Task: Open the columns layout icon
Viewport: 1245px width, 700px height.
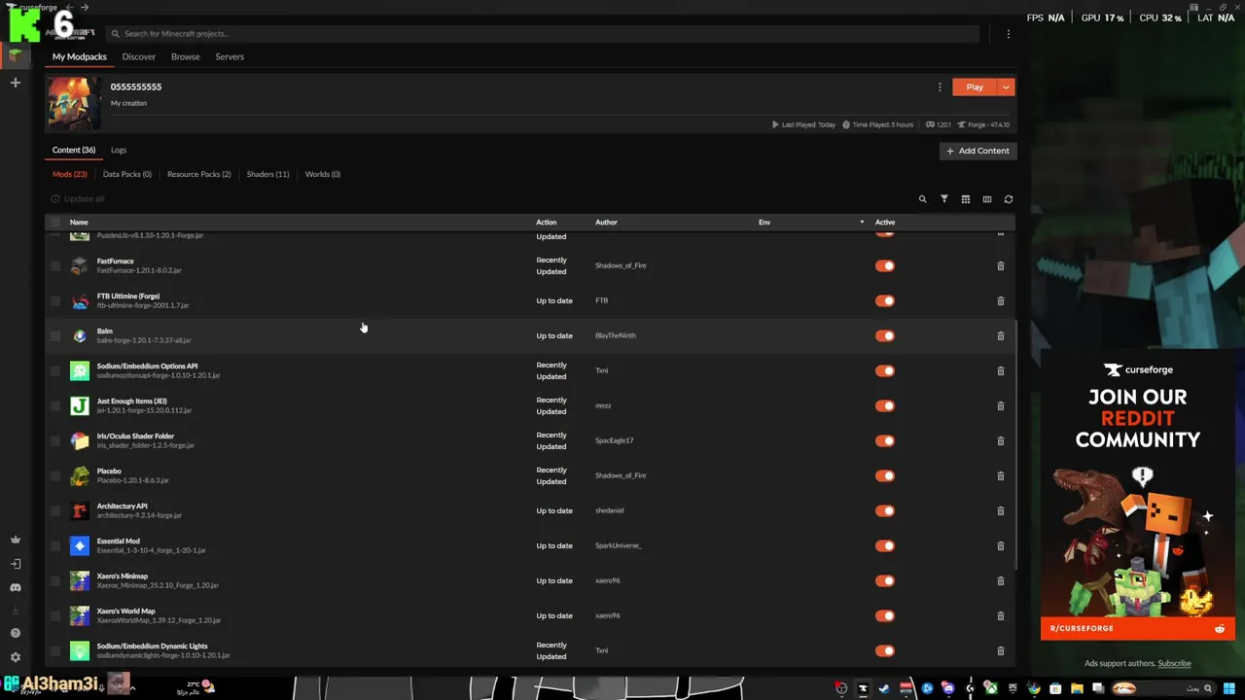Action: pos(986,199)
